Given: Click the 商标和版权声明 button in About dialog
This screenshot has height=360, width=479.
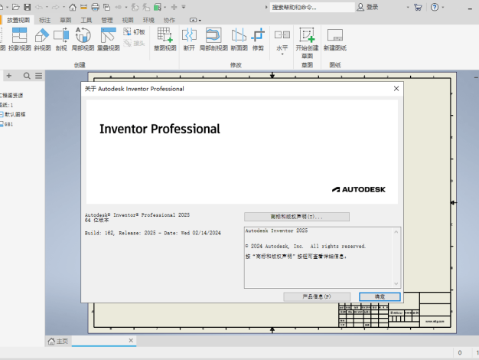Looking at the screenshot, I should click(297, 217).
